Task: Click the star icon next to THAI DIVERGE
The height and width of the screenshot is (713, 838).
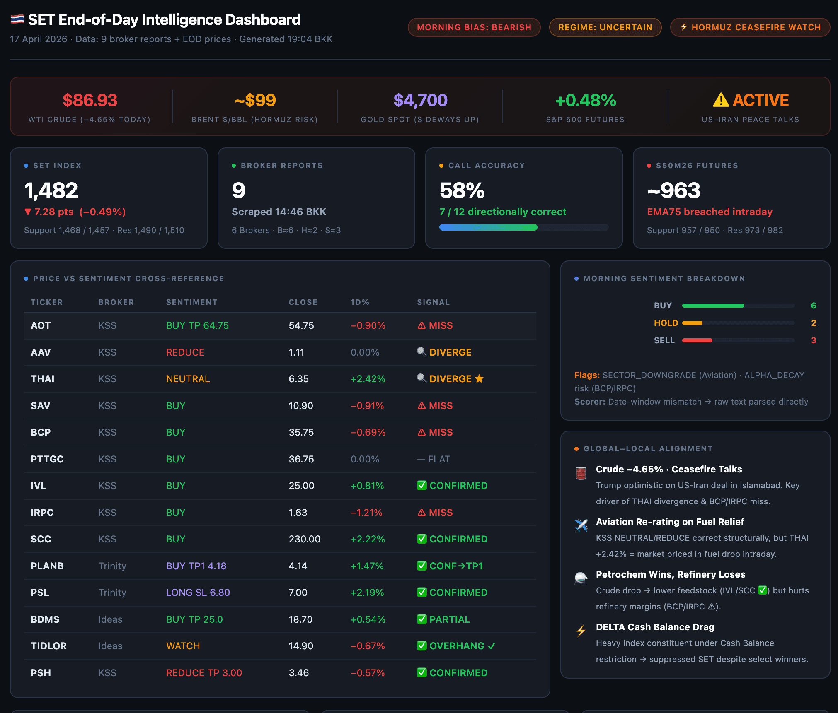Action: [x=479, y=378]
